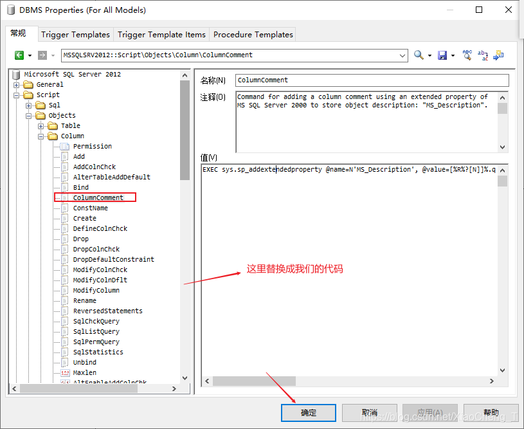
Task: Click the 取消 Cancel button
Action: coord(369,413)
